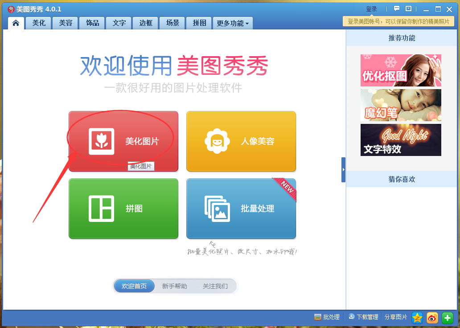The width and height of the screenshot is (460, 328).
Task: Click the 美化图片 red tile
Action: pos(123,141)
